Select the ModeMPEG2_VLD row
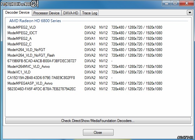 click(x=85, y=27)
